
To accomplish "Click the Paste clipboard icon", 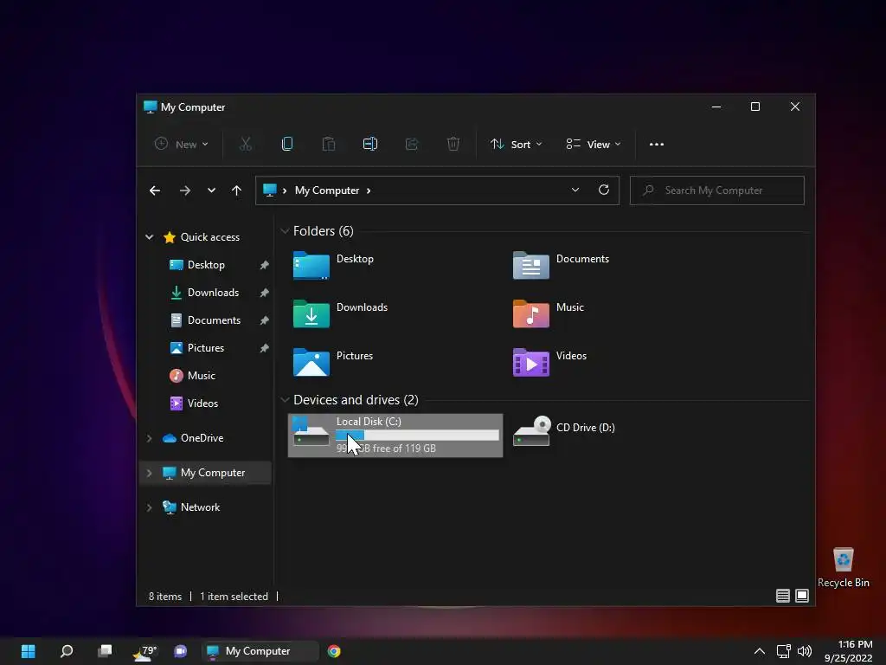I will pos(328,145).
